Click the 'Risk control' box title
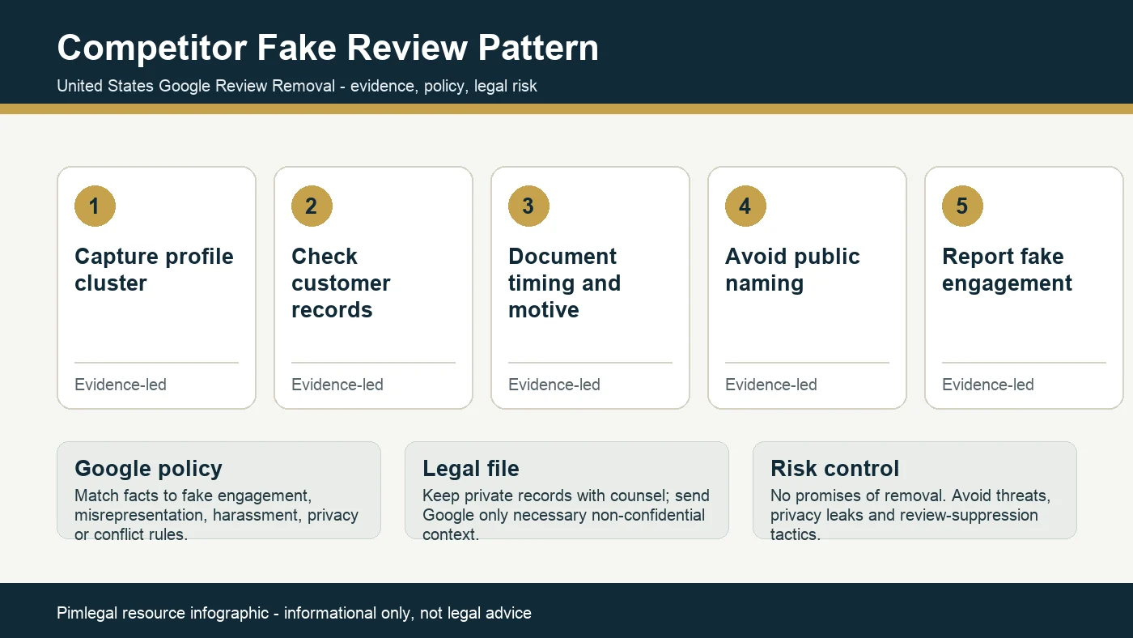Screen dimensions: 1133x638 (x=834, y=469)
